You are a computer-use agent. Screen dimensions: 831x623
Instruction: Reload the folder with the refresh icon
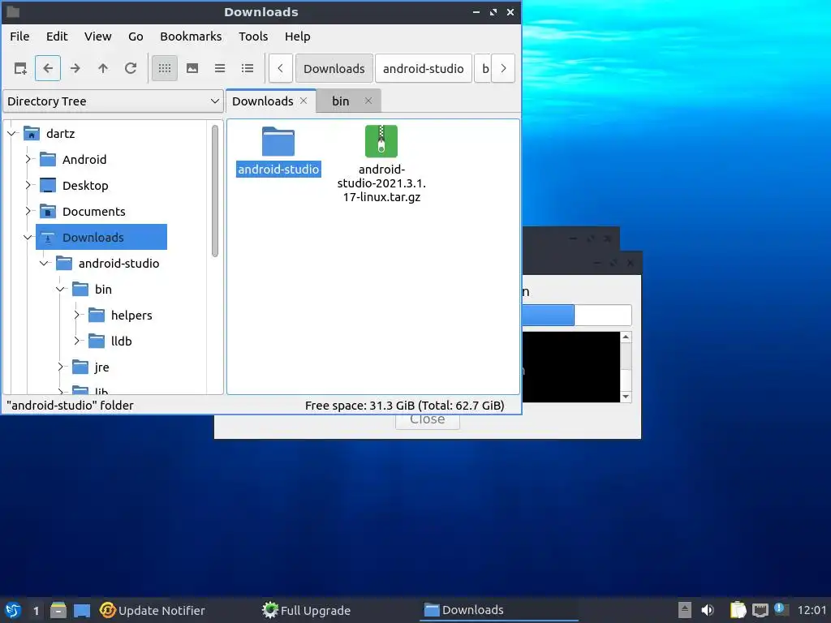click(131, 68)
